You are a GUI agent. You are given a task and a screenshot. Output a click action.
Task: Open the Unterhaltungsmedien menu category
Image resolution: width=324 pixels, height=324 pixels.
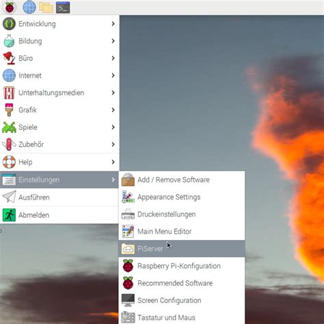point(59,93)
